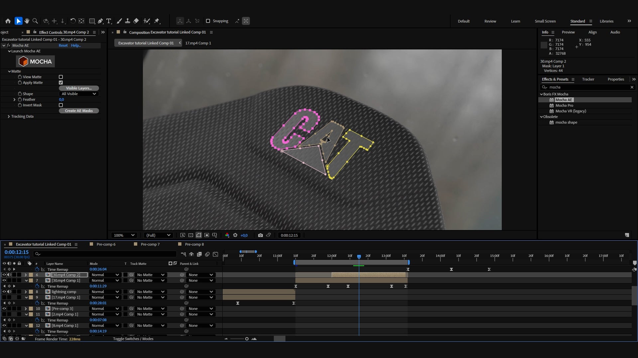Switch to the Tracker panel tab
Screen dimensions: 638x358
[x=588, y=79]
